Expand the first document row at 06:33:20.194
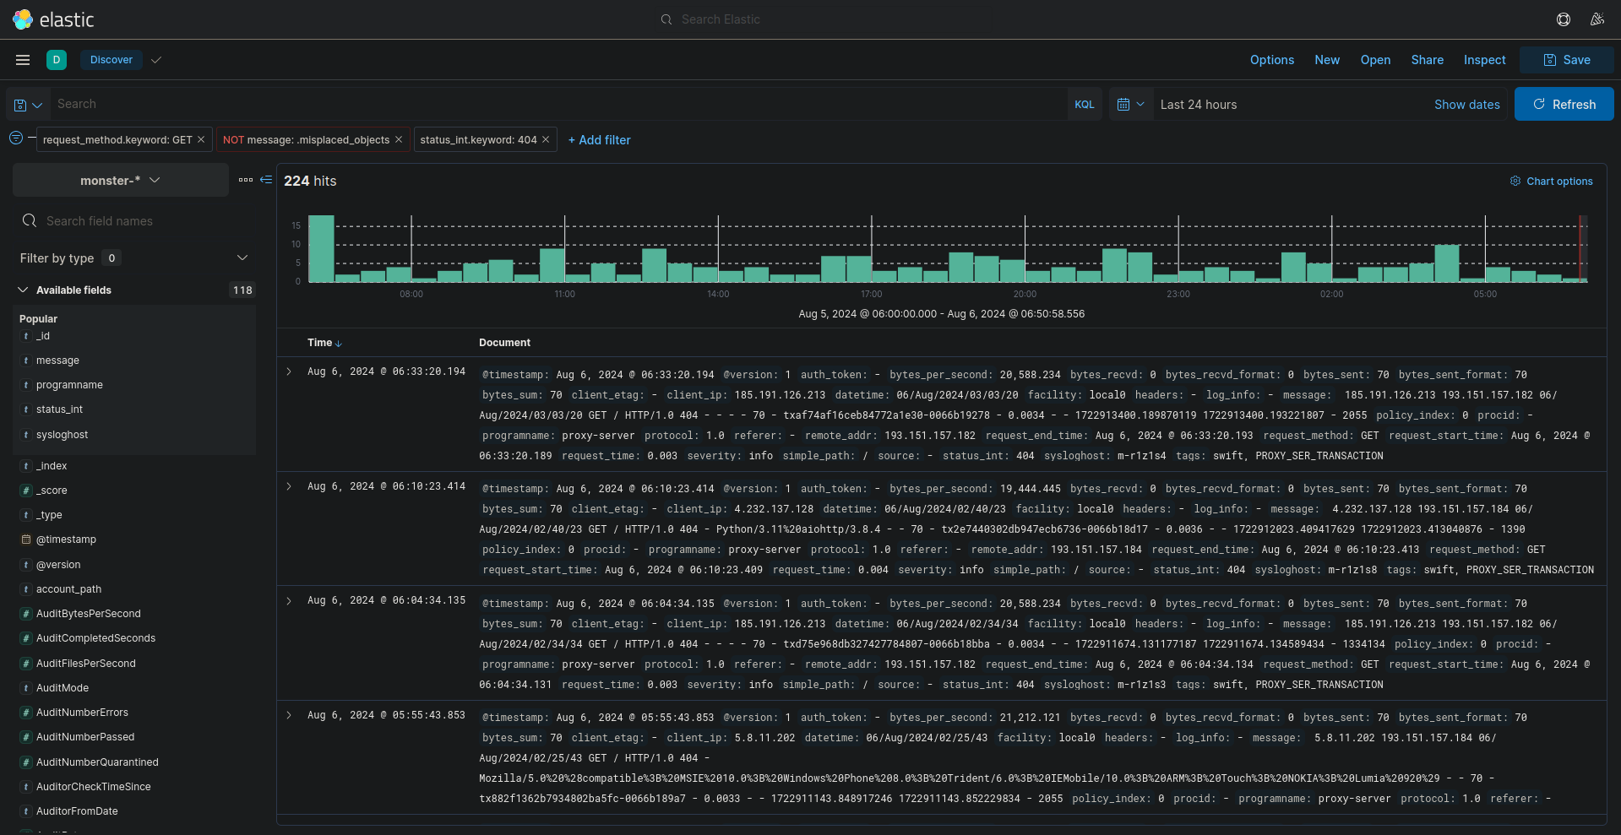1621x835 pixels. [x=289, y=371]
